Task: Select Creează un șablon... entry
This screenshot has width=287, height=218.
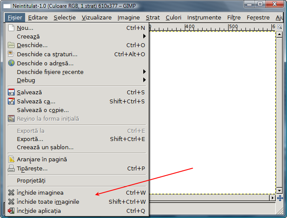Action: click(45, 147)
